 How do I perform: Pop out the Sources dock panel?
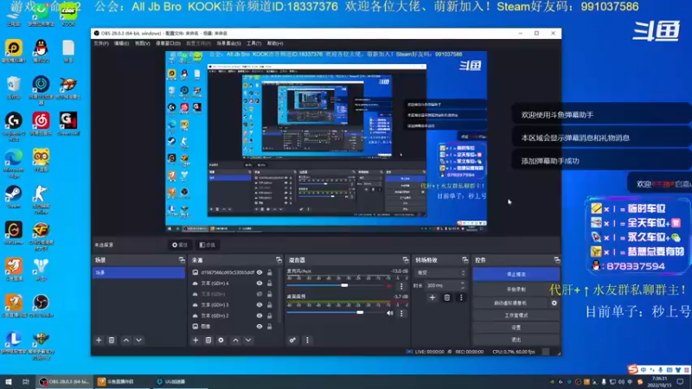(x=279, y=260)
